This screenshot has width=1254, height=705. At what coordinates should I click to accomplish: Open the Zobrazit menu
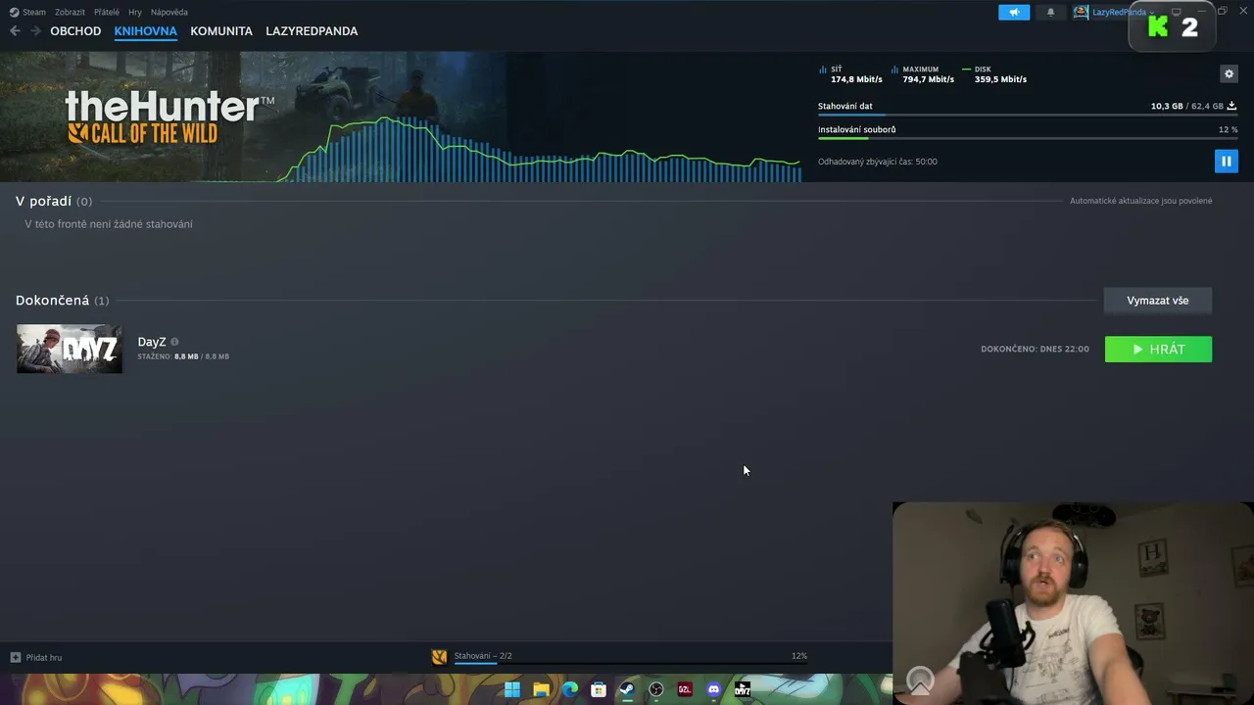coord(70,12)
